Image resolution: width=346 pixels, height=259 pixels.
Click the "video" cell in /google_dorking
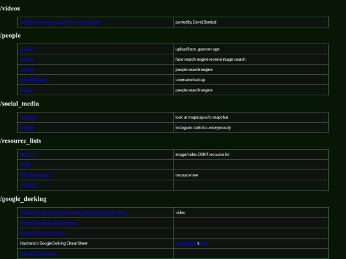click(x=251, y=213)
